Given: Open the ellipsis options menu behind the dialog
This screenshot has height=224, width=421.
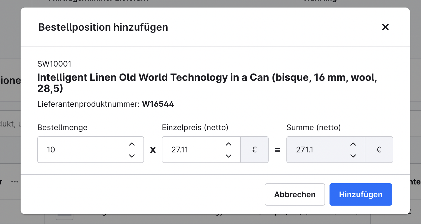Looking at the screenshot, I should (15, 181).
